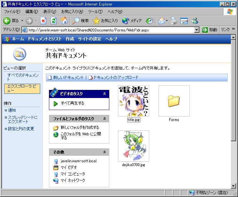Screen dimensions: 238x197
Task: Click the Stop loading red X icon
Action: pos(43,21)
